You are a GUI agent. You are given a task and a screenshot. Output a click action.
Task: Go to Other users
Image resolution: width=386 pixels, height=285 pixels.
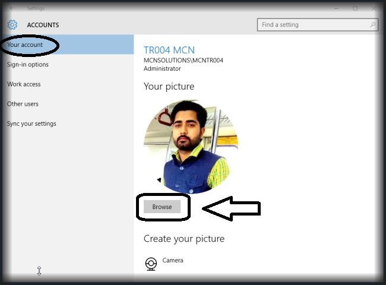pos(23,104)
